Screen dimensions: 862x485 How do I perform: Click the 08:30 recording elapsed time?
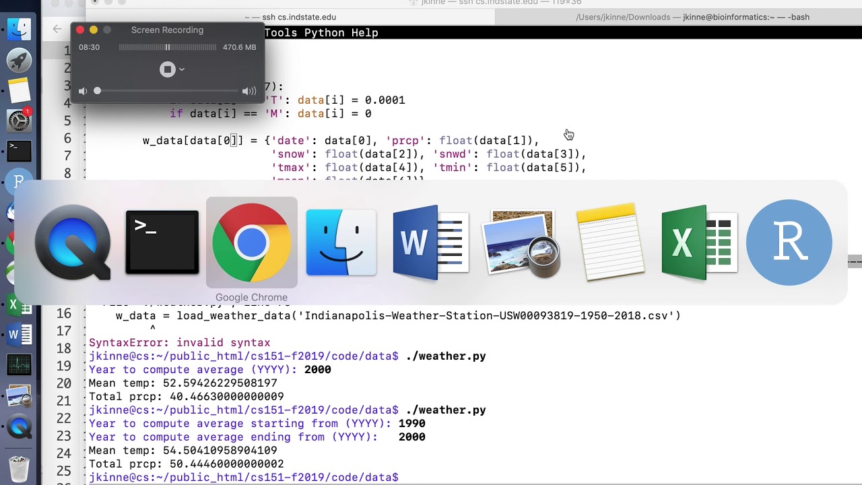[x=89, y=47]
